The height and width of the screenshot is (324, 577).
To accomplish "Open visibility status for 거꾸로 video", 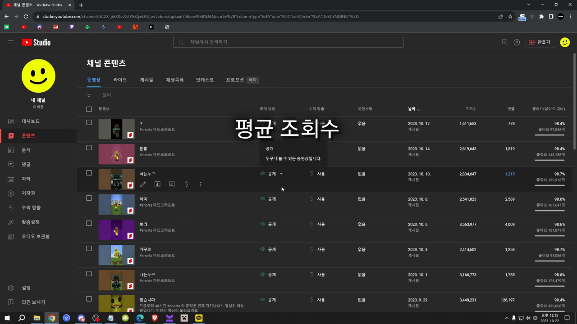I will click(x=268, y=249).
